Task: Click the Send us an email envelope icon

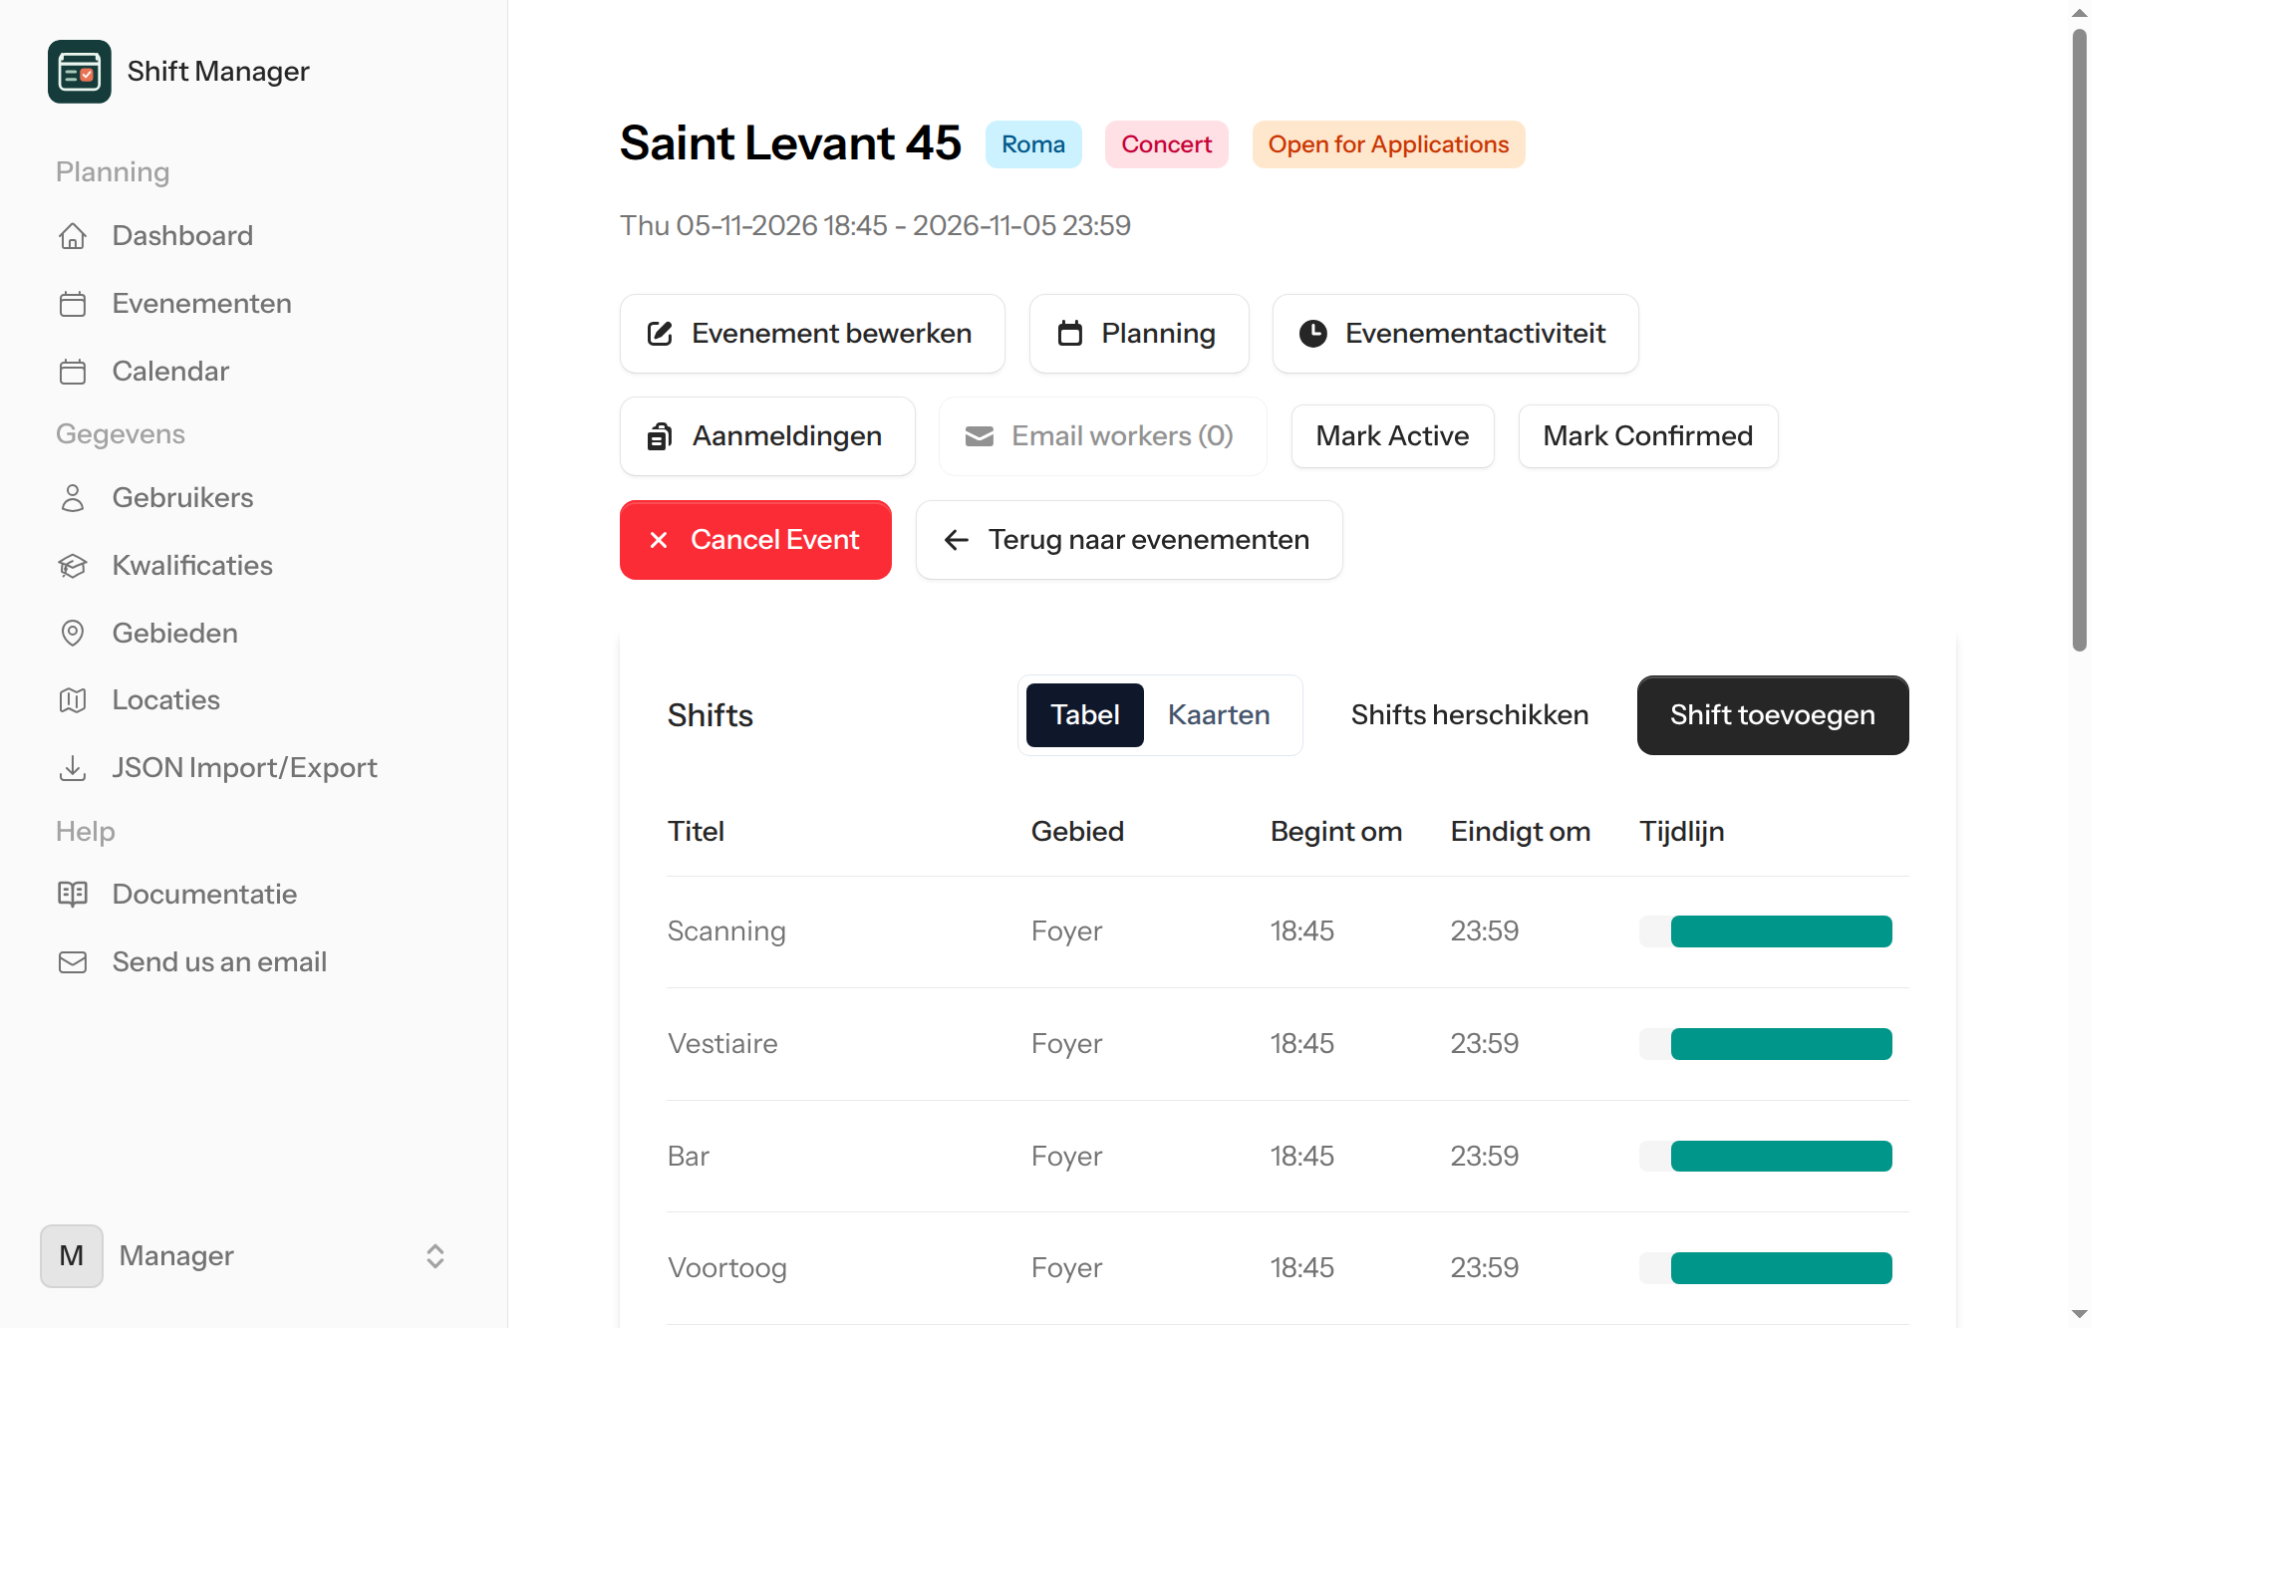Action: click(x=73, y=962)
